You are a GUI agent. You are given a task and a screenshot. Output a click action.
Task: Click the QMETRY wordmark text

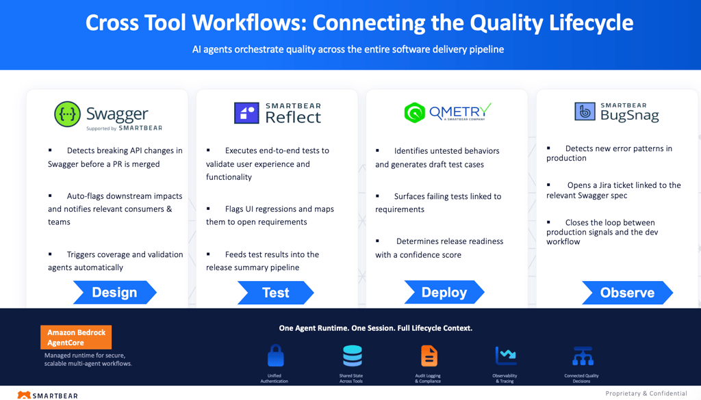pyautogui.click(x=460, y=111)
